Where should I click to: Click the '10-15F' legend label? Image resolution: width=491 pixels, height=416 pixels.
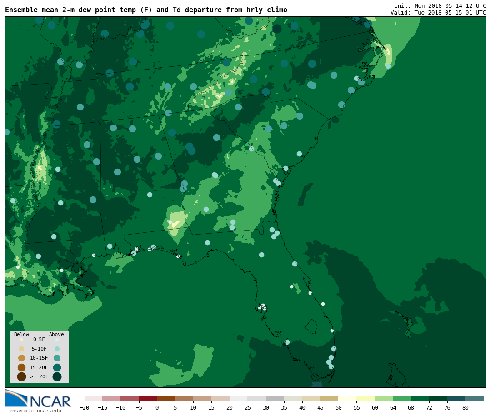tap(39, 358)
